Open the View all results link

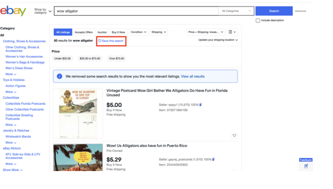pyautogui.click(x=193, y=77)
